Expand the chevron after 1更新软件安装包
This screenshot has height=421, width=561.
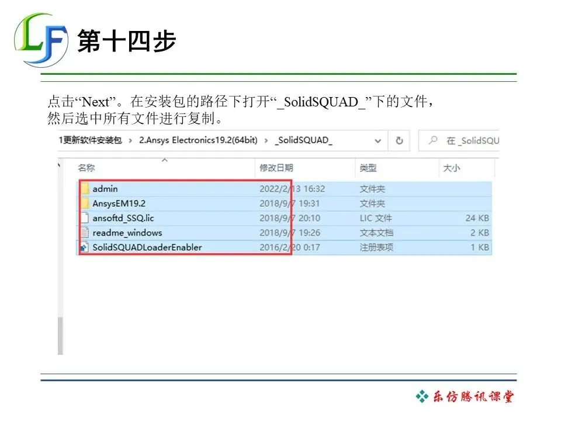(x=130, y=141)
